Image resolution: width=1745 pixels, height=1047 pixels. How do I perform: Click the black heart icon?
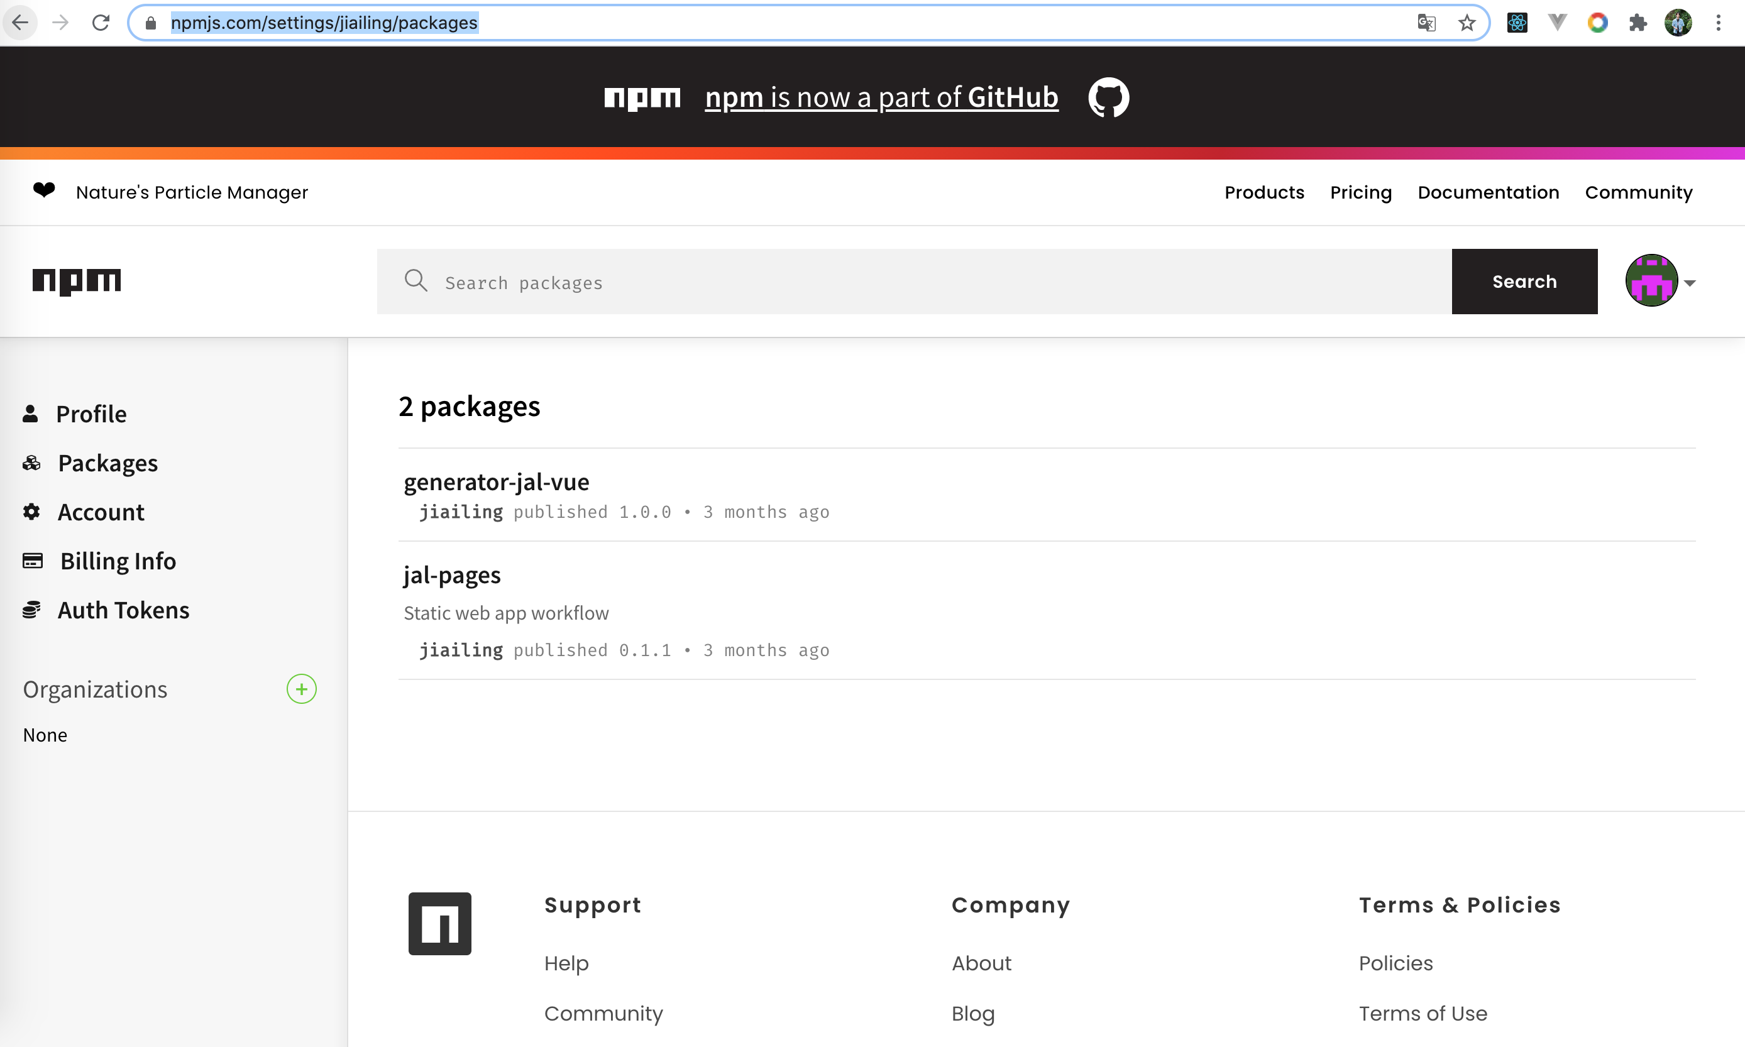44,190
